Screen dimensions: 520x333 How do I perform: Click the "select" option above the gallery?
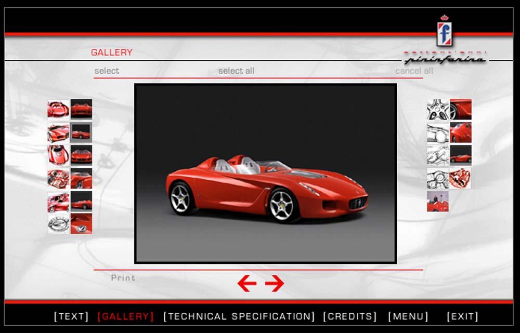tap(107, 71)
